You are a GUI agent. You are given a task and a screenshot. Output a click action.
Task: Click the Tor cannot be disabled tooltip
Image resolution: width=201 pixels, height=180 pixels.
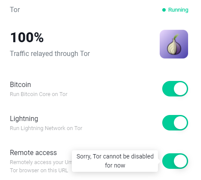[x=115, y=161]
